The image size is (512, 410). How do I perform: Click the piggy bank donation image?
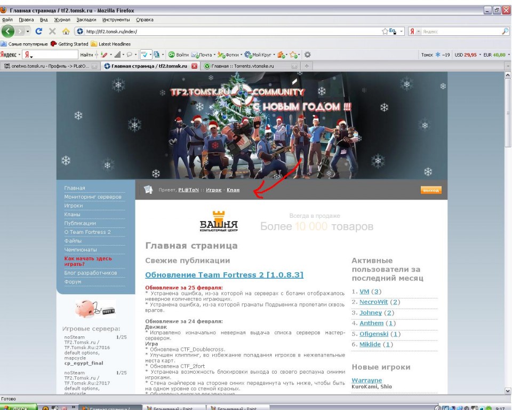point(95,309)
